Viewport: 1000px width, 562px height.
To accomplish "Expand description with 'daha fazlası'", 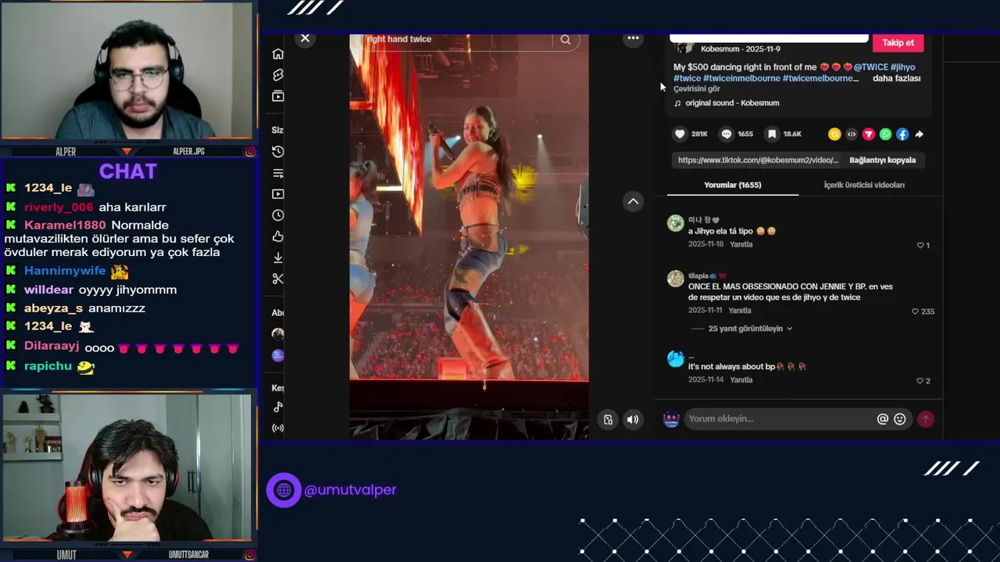I will click(897, 78).
